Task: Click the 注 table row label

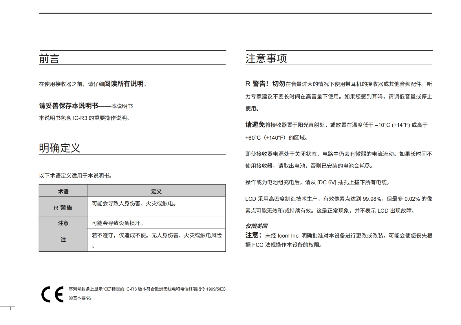Action: [63, 240]
